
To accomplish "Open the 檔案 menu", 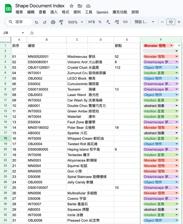I will pos(19,12).
